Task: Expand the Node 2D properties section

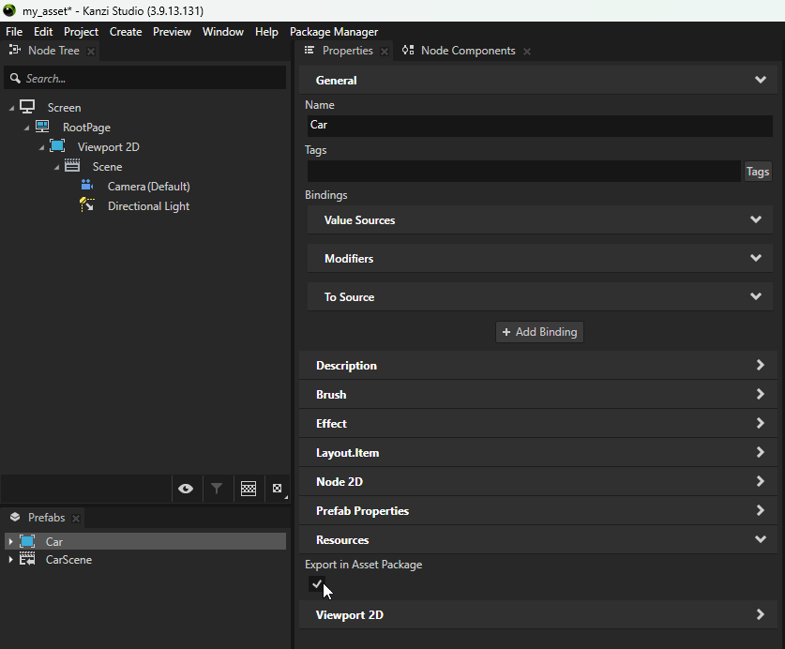Action: click(x=760, y=481)
